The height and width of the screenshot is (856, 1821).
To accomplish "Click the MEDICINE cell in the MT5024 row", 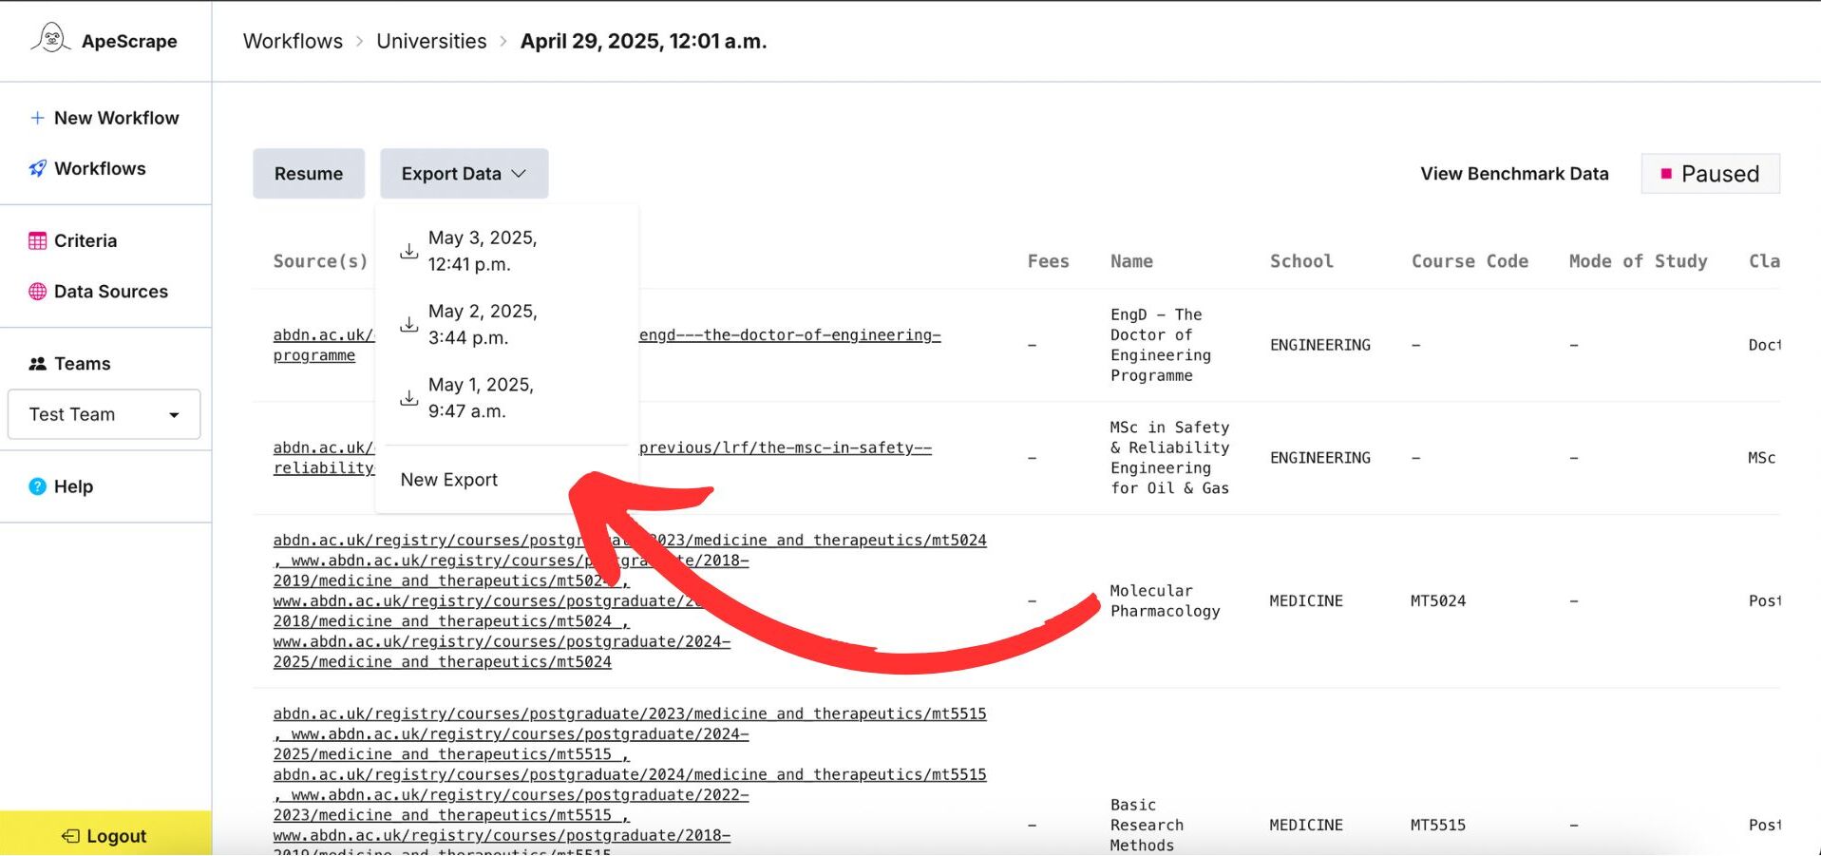I will pos(1305,600).
